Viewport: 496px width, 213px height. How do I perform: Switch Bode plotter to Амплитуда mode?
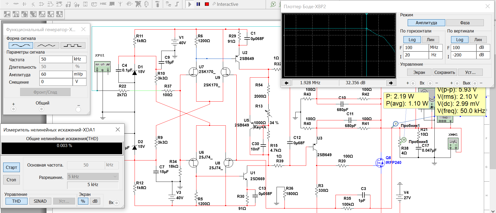click(426, 23)
